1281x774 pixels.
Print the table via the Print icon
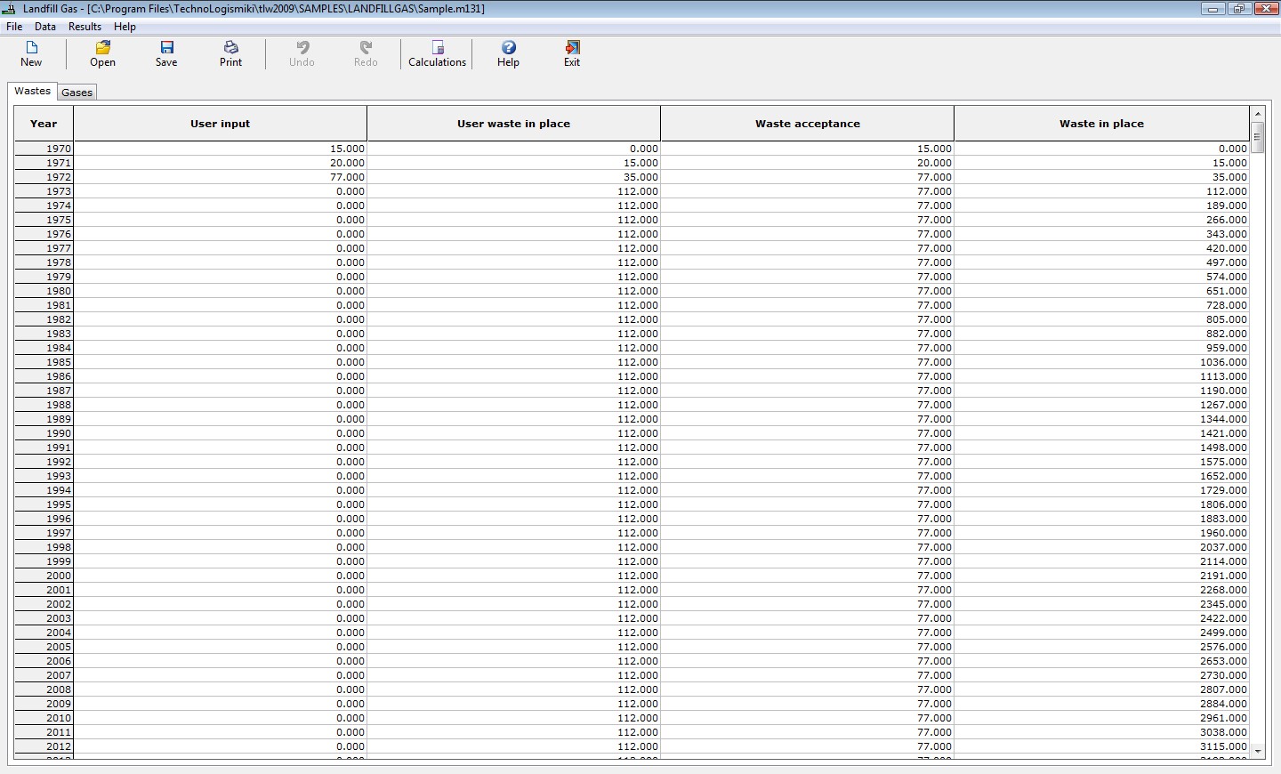click(x=230, y=48)
